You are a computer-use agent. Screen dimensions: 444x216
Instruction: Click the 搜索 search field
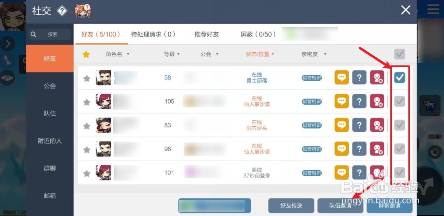tap(50, 34)
